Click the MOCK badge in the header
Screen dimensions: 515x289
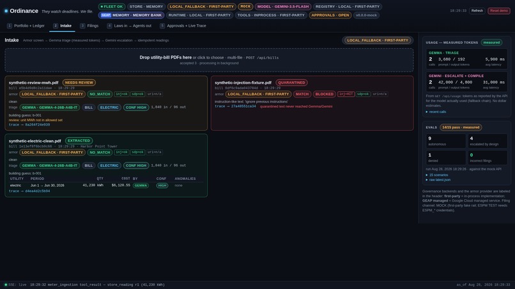tap(245, 6)
